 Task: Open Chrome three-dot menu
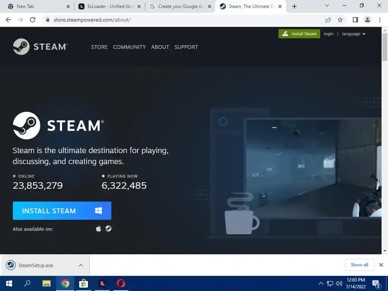click(x=380, y=20)
